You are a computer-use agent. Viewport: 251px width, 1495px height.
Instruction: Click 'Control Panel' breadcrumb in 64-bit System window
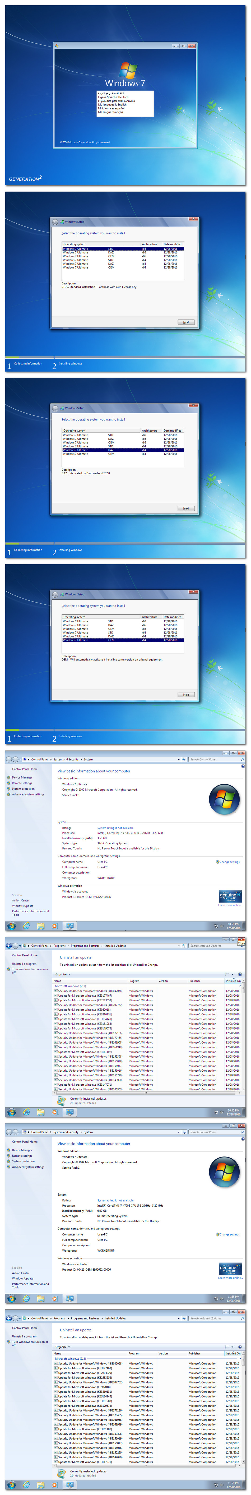point(40,1132)
